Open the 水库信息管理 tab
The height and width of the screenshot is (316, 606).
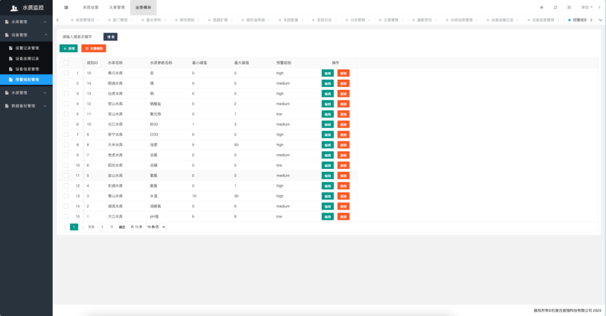(x=462, y=20)
